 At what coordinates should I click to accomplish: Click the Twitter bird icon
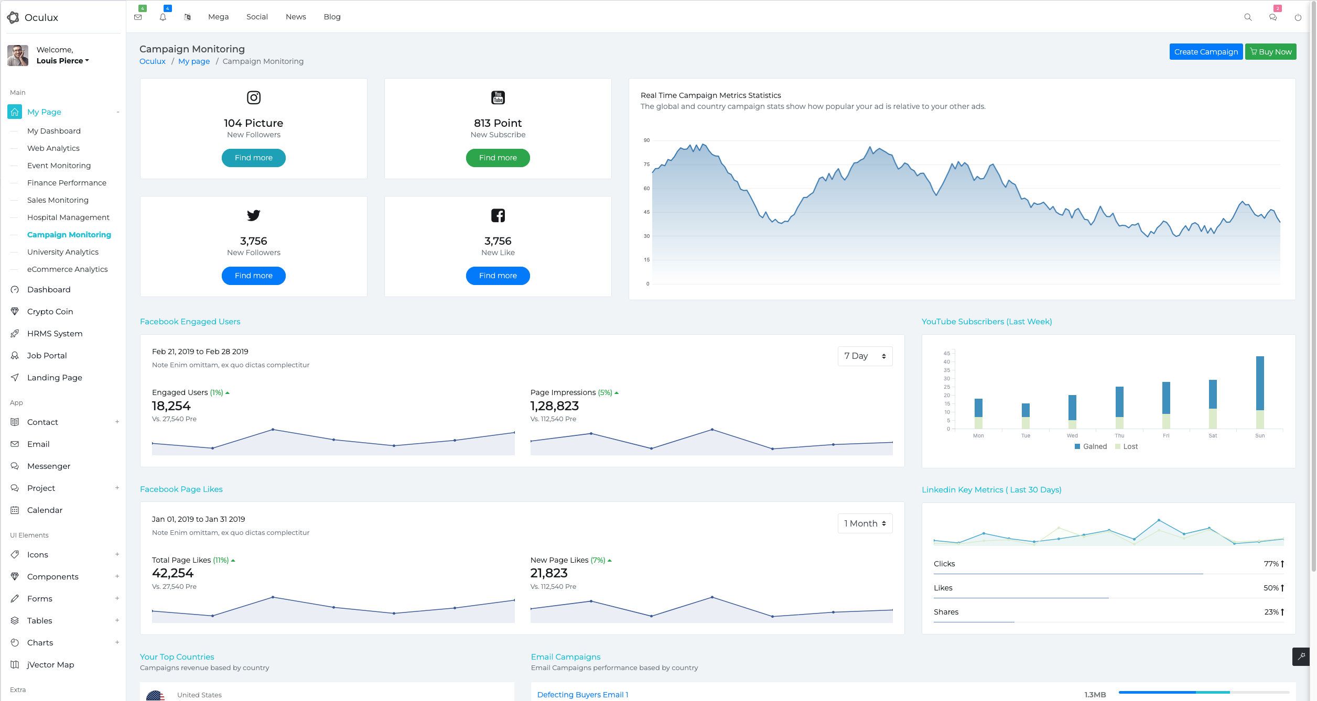(254, 215)
